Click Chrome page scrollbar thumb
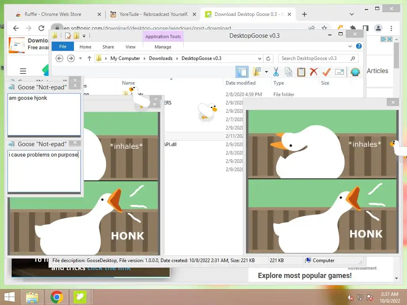 (396, 55)
